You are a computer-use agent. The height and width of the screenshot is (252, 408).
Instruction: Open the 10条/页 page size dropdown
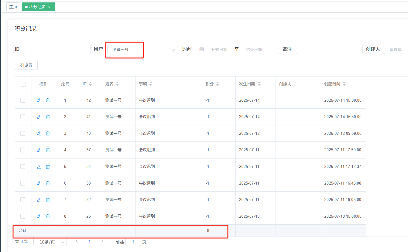pyautogui.click(x=50, y=242)
